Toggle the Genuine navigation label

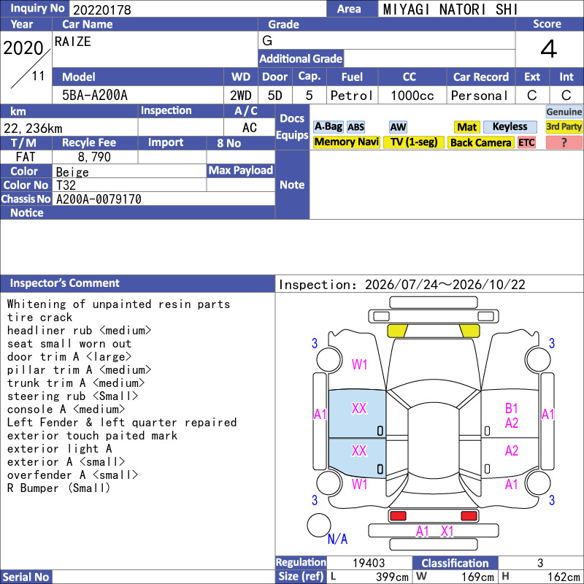click(564, 112)
